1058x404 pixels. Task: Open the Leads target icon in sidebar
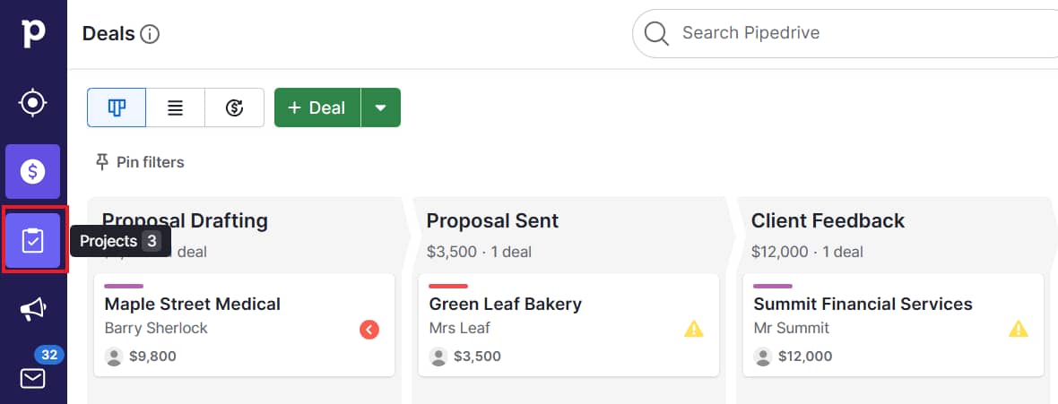tap(33, 103)
